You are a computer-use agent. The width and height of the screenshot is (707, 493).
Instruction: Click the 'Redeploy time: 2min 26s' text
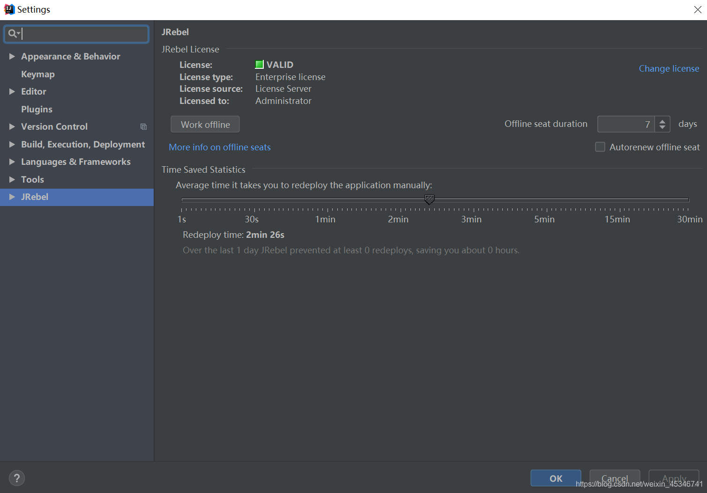[233, 235]
